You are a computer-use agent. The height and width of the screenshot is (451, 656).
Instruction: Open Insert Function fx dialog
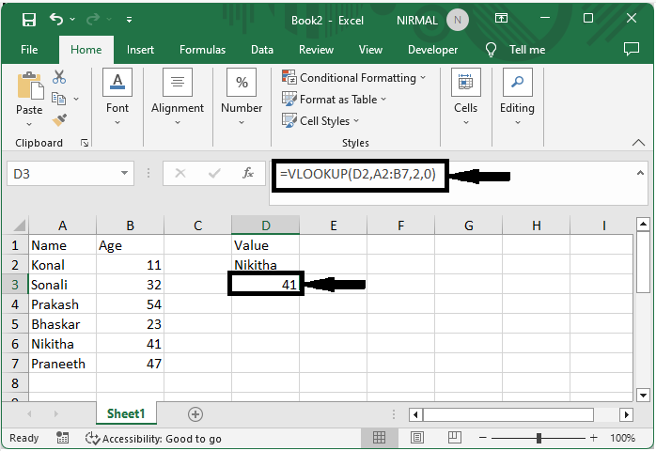coord(248,173)
